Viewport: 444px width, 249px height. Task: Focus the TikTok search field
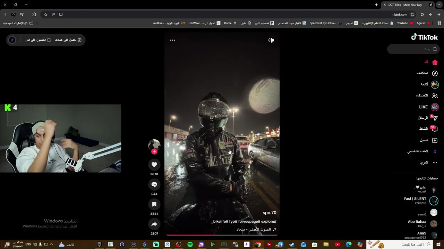413,49
